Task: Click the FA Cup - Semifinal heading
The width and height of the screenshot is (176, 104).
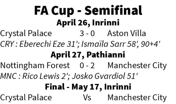Action: pos(88,11)
